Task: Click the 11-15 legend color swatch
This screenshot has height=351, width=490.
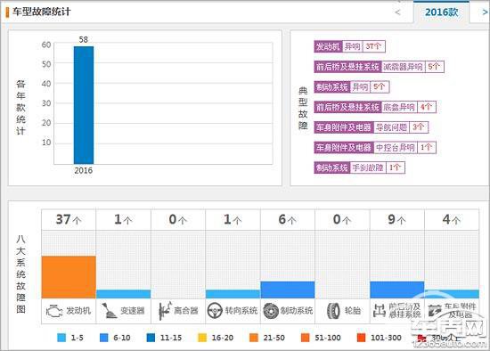Action: click(151, 338)
